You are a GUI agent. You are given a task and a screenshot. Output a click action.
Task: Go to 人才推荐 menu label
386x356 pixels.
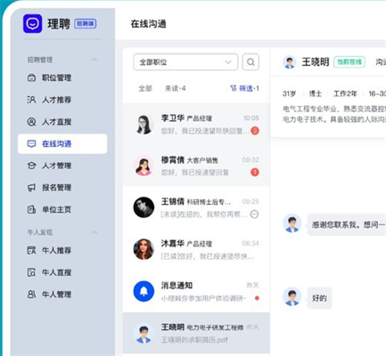point(56,100)
